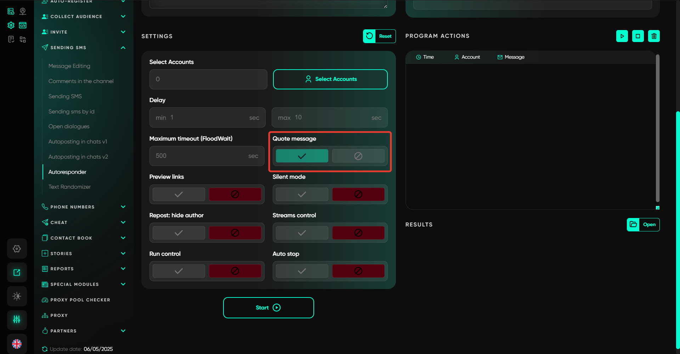This screenshot has width=680, height=354.
Task: Click the sun brightness theme icon
Action: click(x=17, y=296)
